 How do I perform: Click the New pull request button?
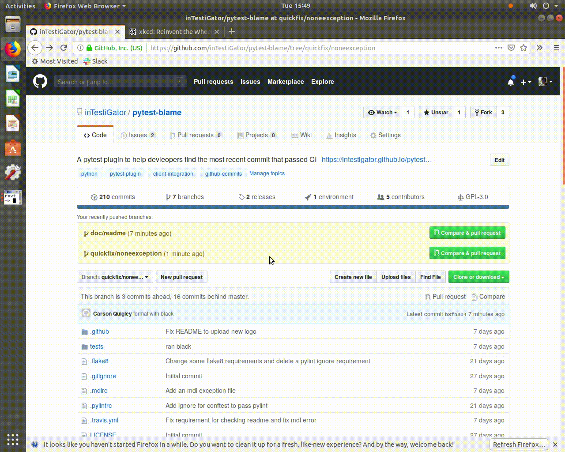tap(181, 277)
